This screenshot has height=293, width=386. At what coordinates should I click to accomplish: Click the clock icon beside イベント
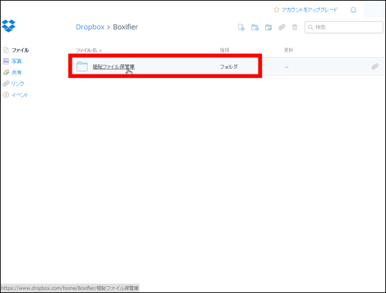click(x=6, y=95)
